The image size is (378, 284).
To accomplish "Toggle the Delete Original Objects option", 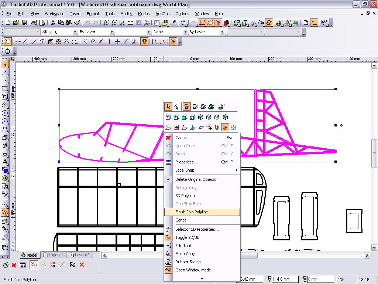I will pos(196,179).
